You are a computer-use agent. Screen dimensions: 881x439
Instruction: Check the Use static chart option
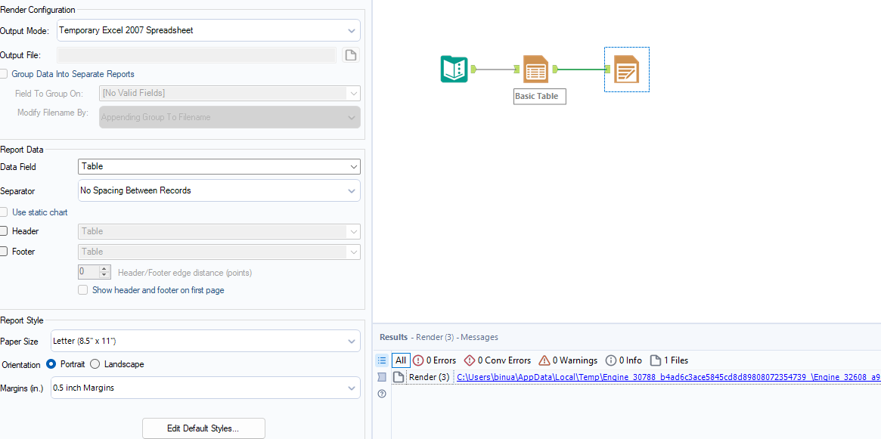pyautogui.click(x=4, y=212)
